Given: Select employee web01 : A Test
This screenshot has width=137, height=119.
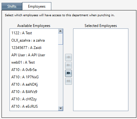Looking at the screenshot, I should (x=34, y=62).
